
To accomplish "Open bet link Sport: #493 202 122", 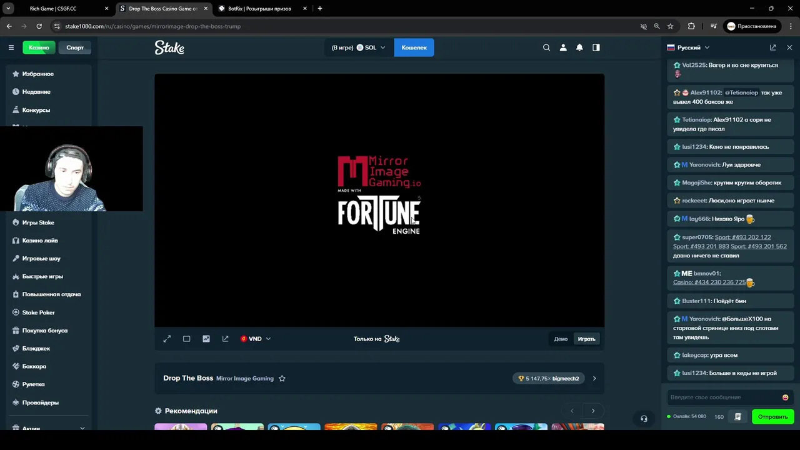I will pos(742,237).
